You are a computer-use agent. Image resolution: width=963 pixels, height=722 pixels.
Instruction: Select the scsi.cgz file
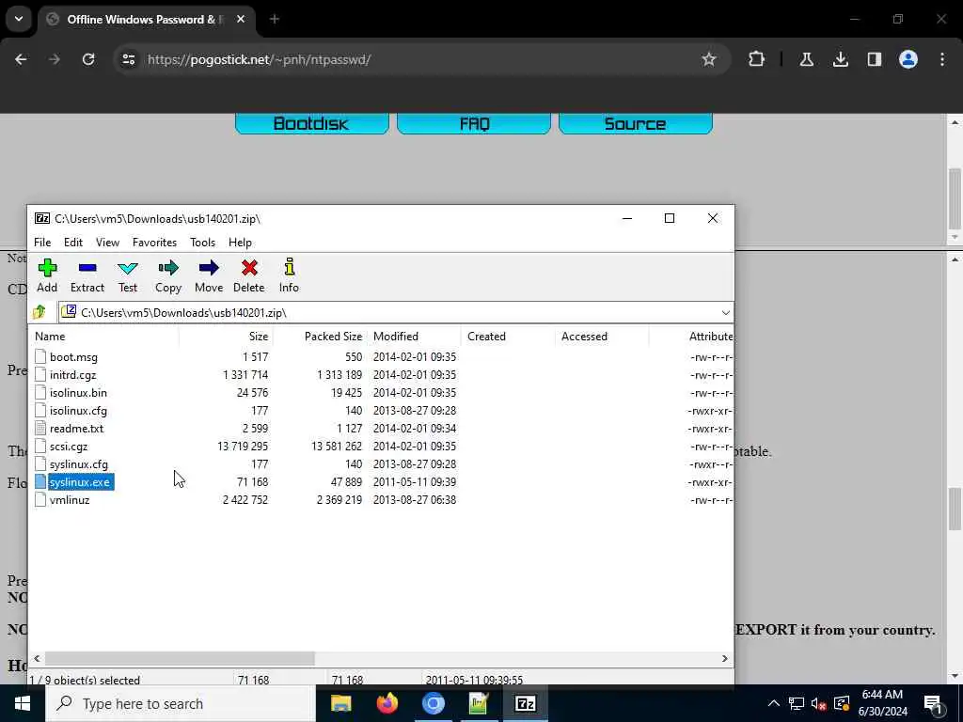pos(68,447)
